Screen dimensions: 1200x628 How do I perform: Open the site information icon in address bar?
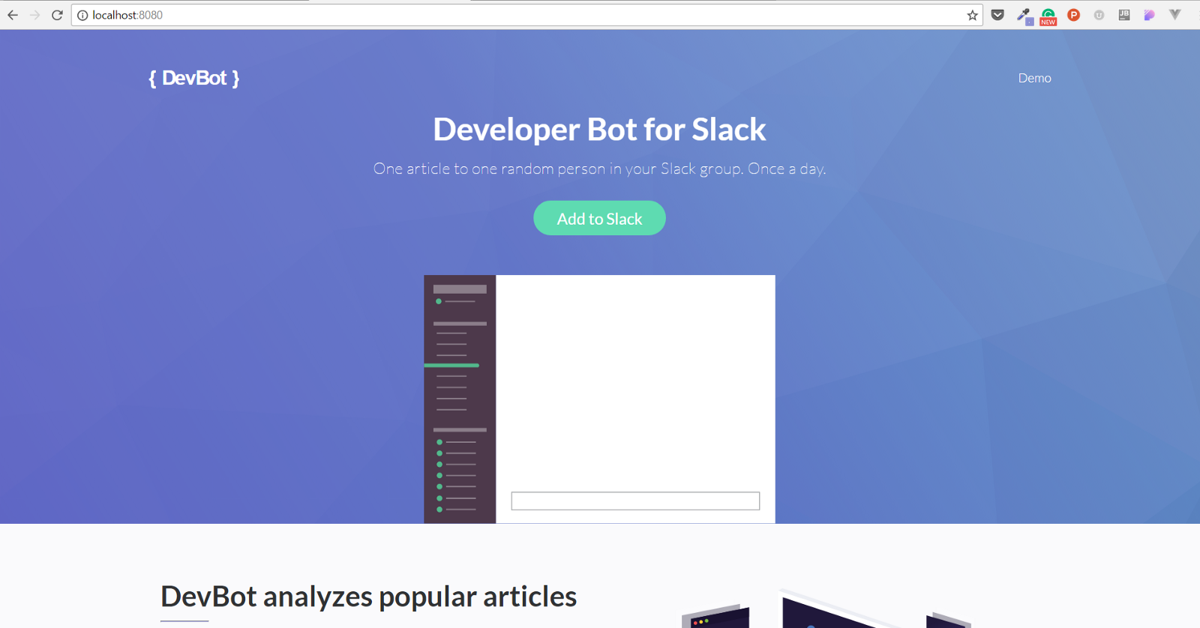[x=82, y=15]
